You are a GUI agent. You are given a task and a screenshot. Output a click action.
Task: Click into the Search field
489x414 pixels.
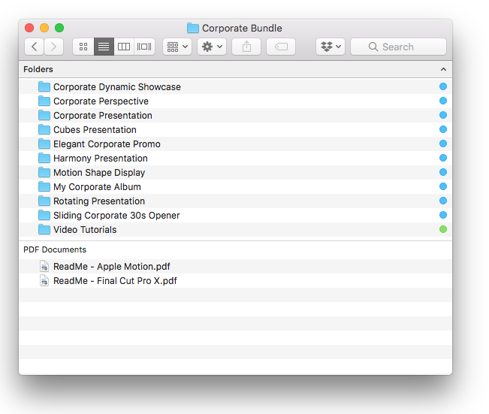pos(398,47)
